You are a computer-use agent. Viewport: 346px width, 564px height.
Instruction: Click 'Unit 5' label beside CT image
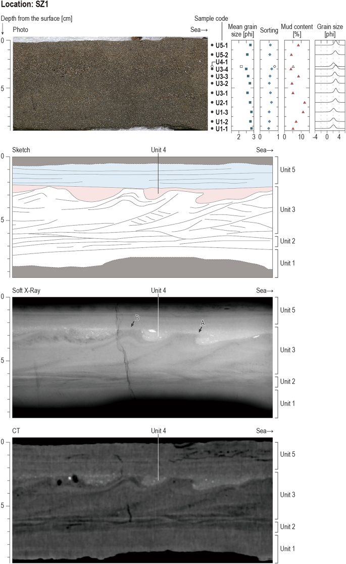[288, 454]
